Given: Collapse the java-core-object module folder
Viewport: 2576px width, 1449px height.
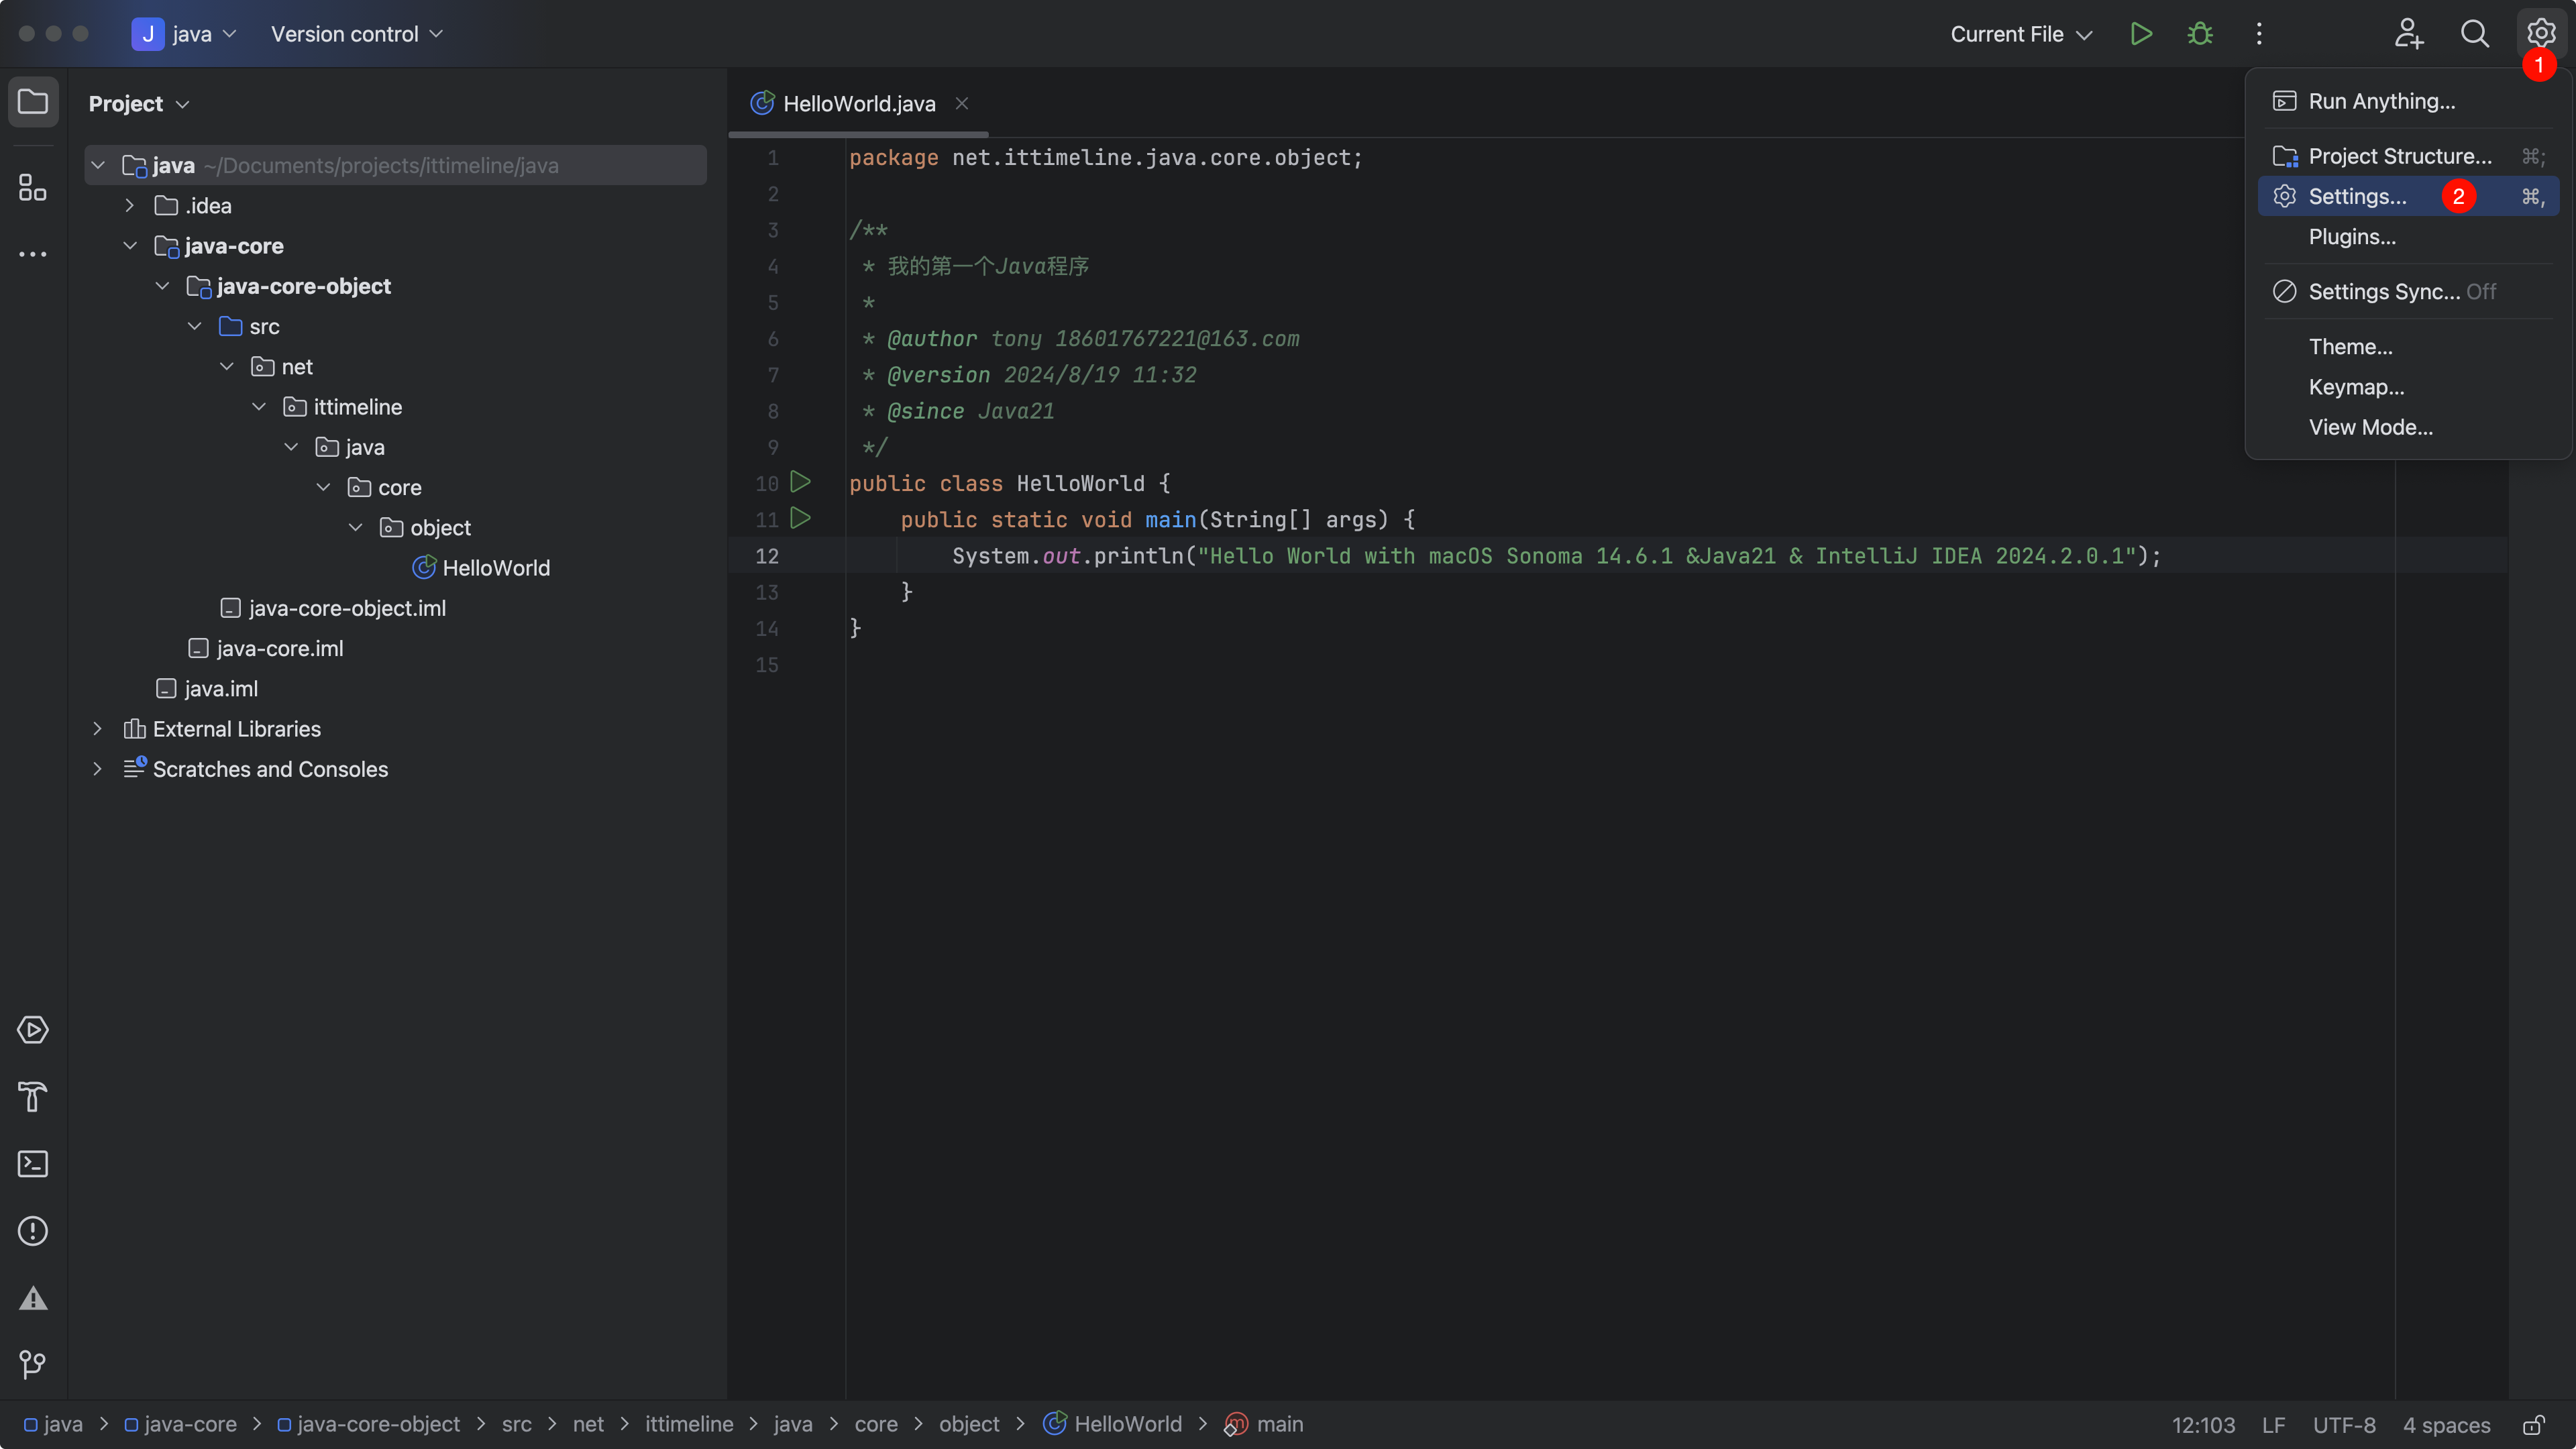Looking at the screenshot, I should tap(162, 286).
